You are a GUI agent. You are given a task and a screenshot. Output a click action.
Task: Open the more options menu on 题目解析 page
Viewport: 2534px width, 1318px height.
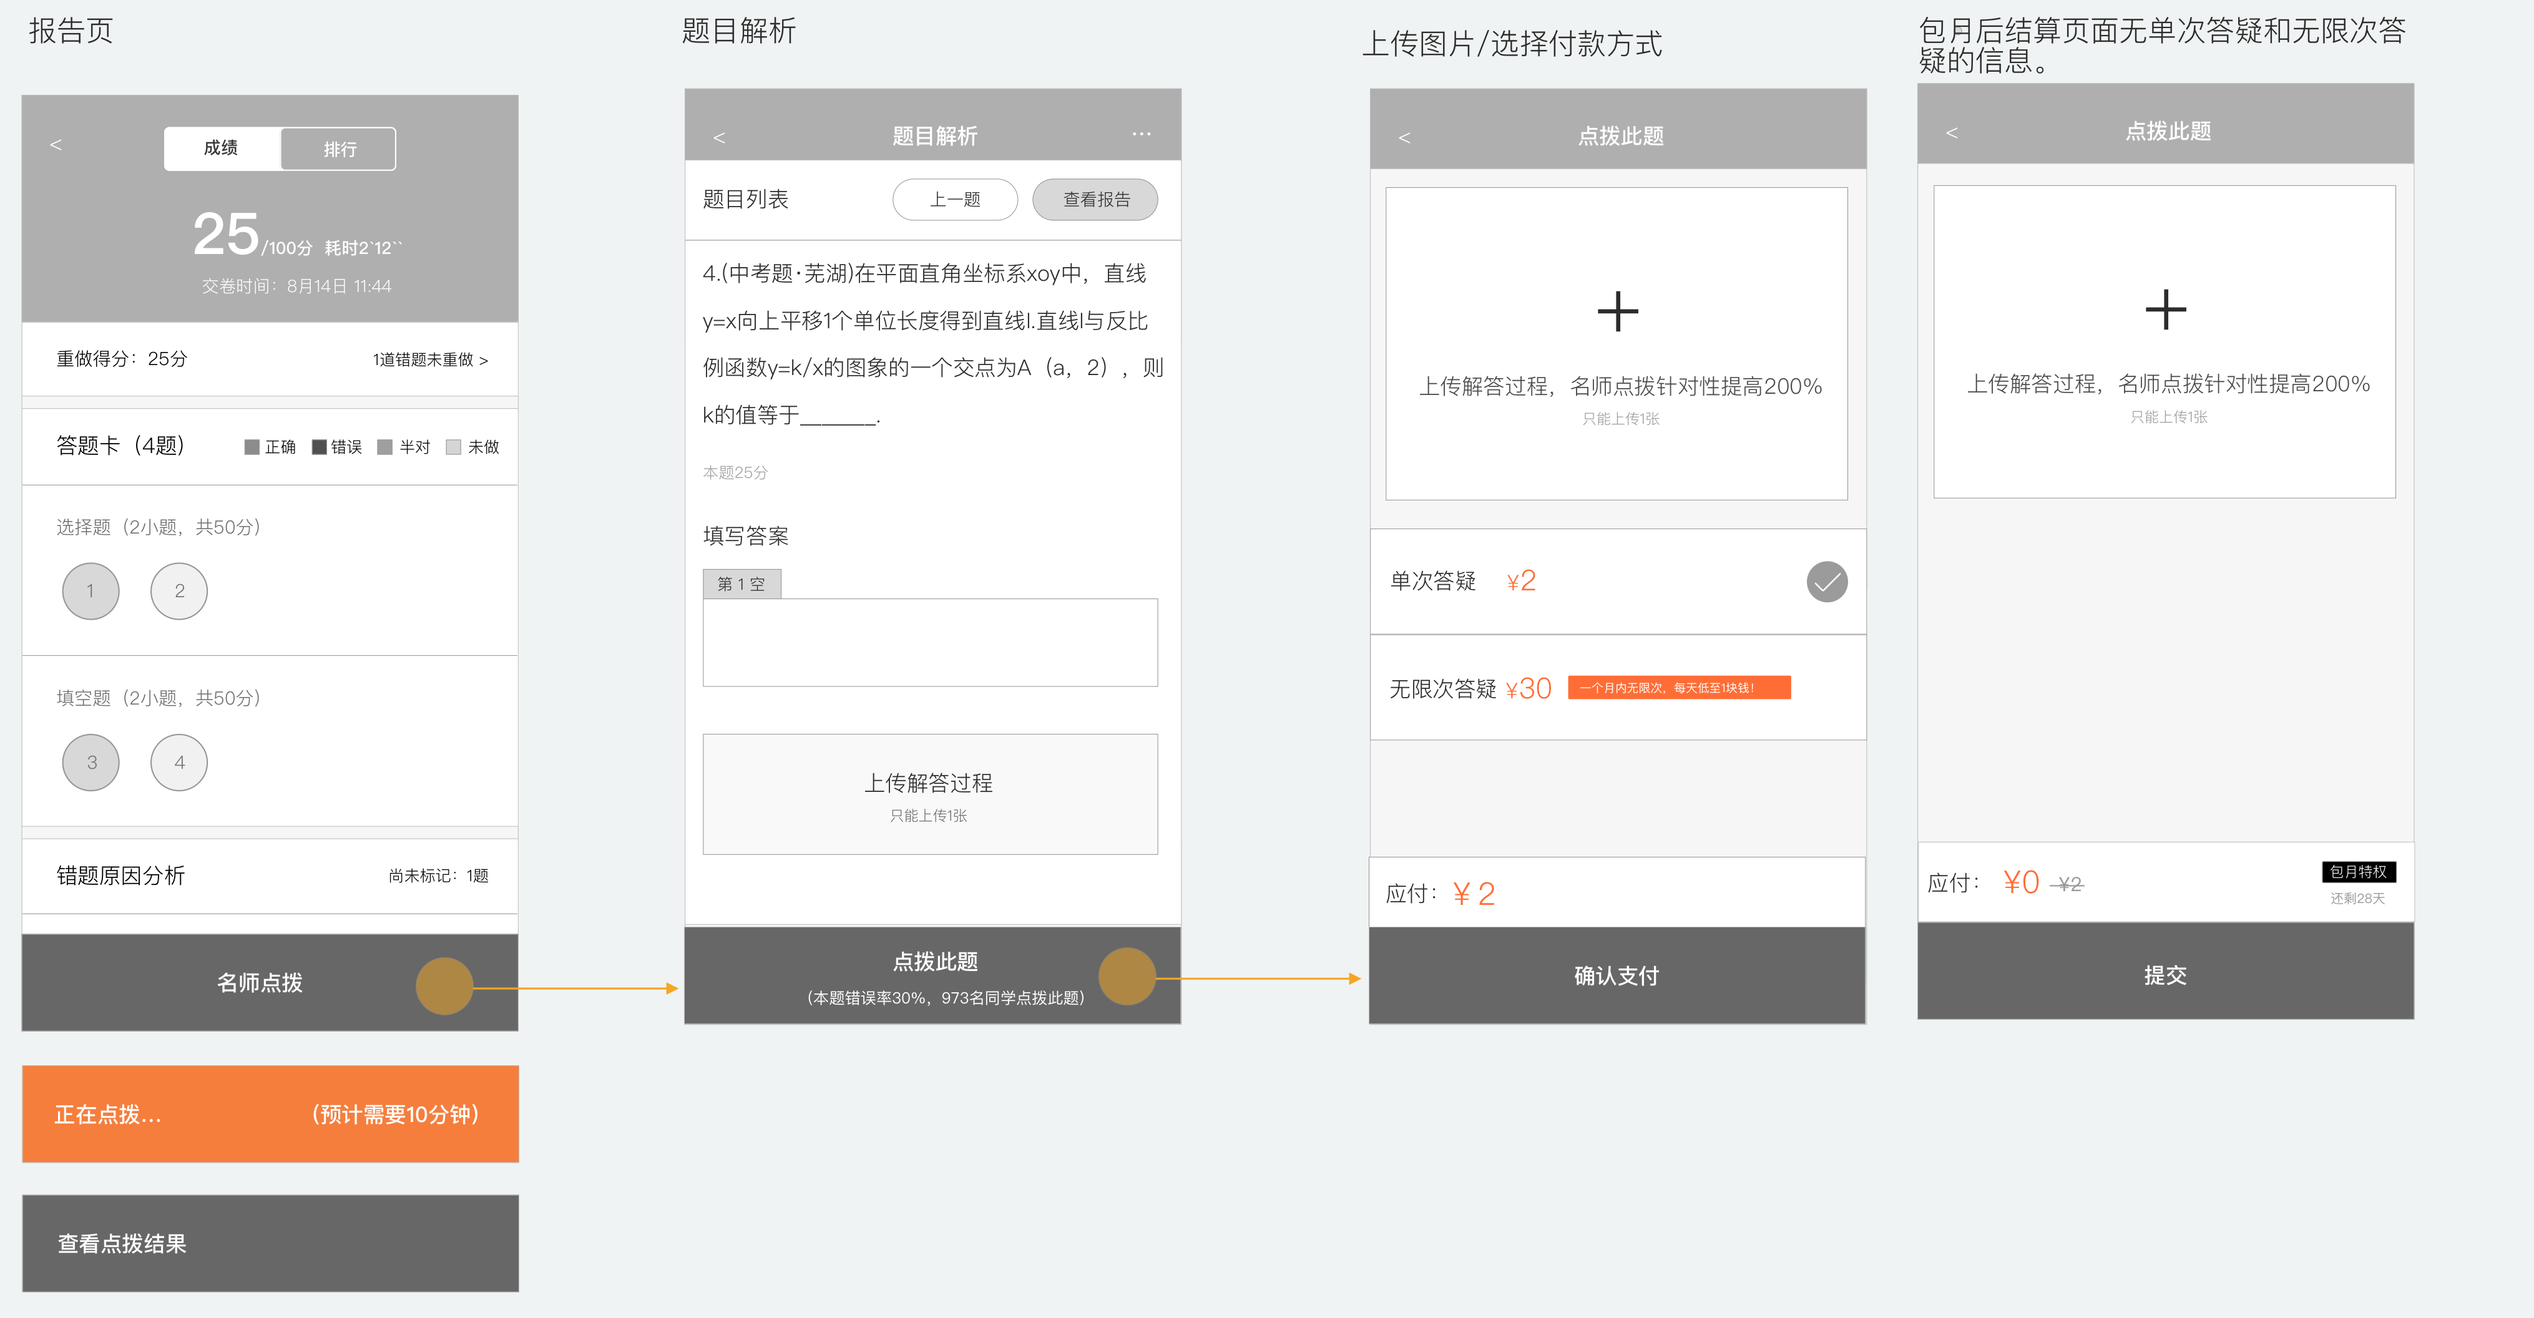click(x=1141, y=133)
